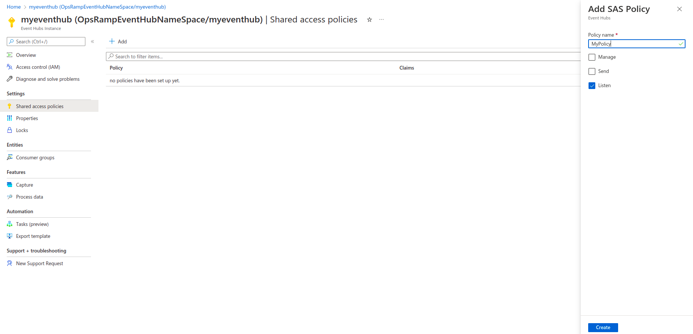Click the Automation section heading
The height and width of the screenshot is (334, 693).
coord(20,211)
